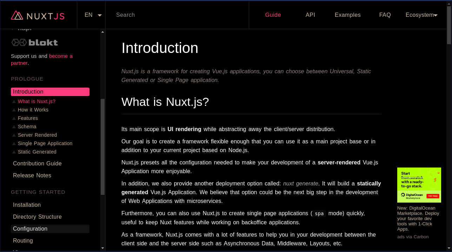Jump to 'What is Nuxt.js?' section link
The image size is (452, 252).
tap(36, 101)
